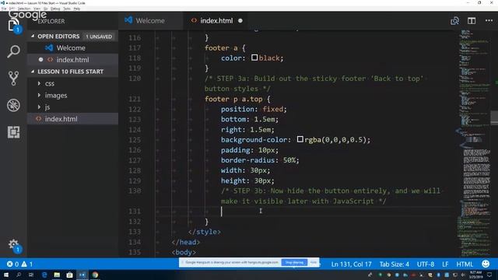
Task: Click line number 122 in the gutter
Action: pos(135,109)
